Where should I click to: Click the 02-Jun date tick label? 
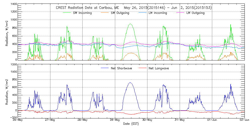(244, 120)
